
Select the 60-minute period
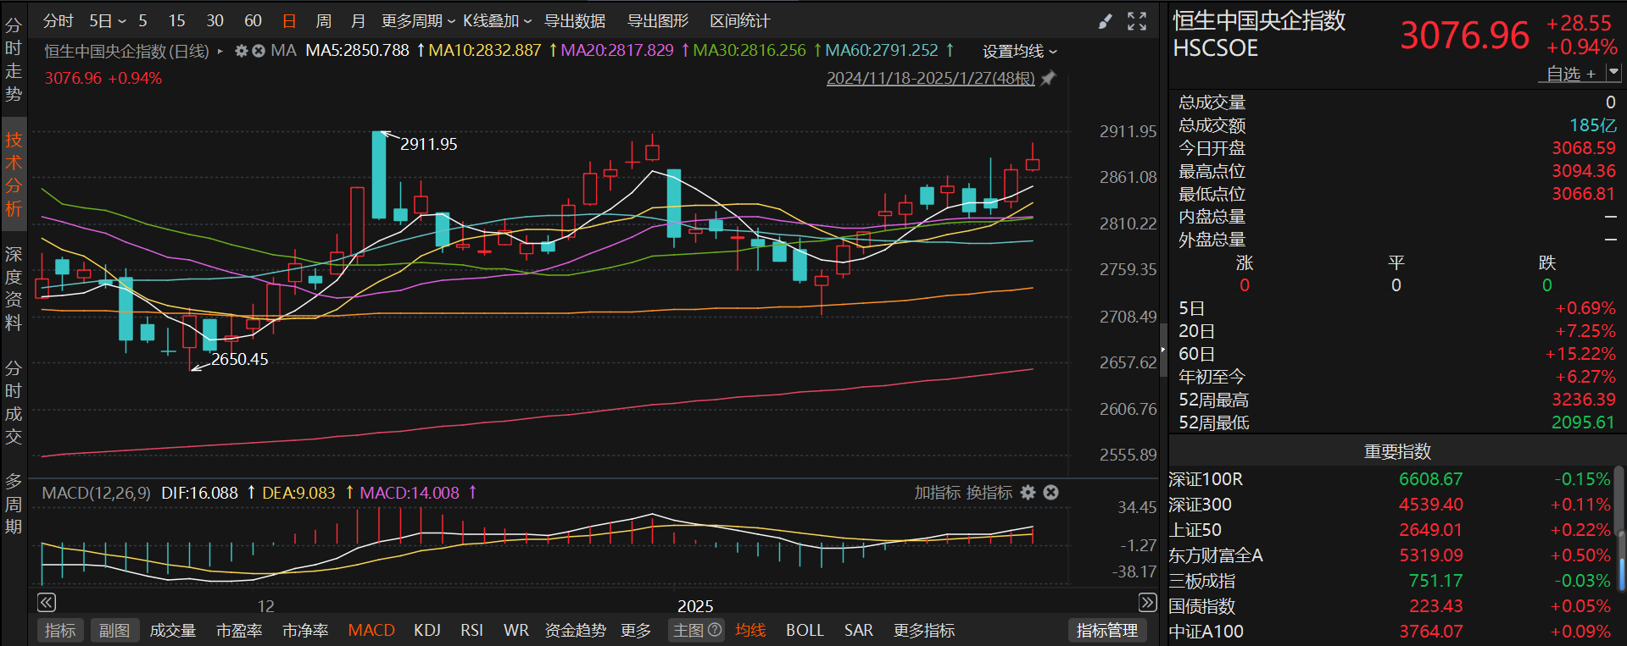(253, 21)
